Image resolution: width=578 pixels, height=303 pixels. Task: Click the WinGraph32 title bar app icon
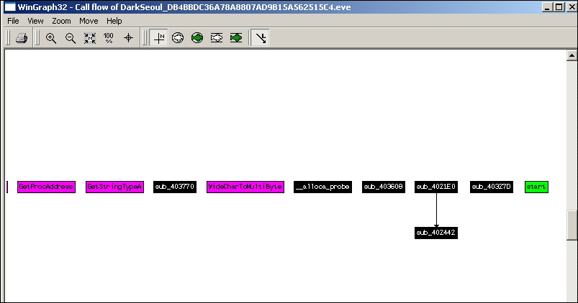9,7
